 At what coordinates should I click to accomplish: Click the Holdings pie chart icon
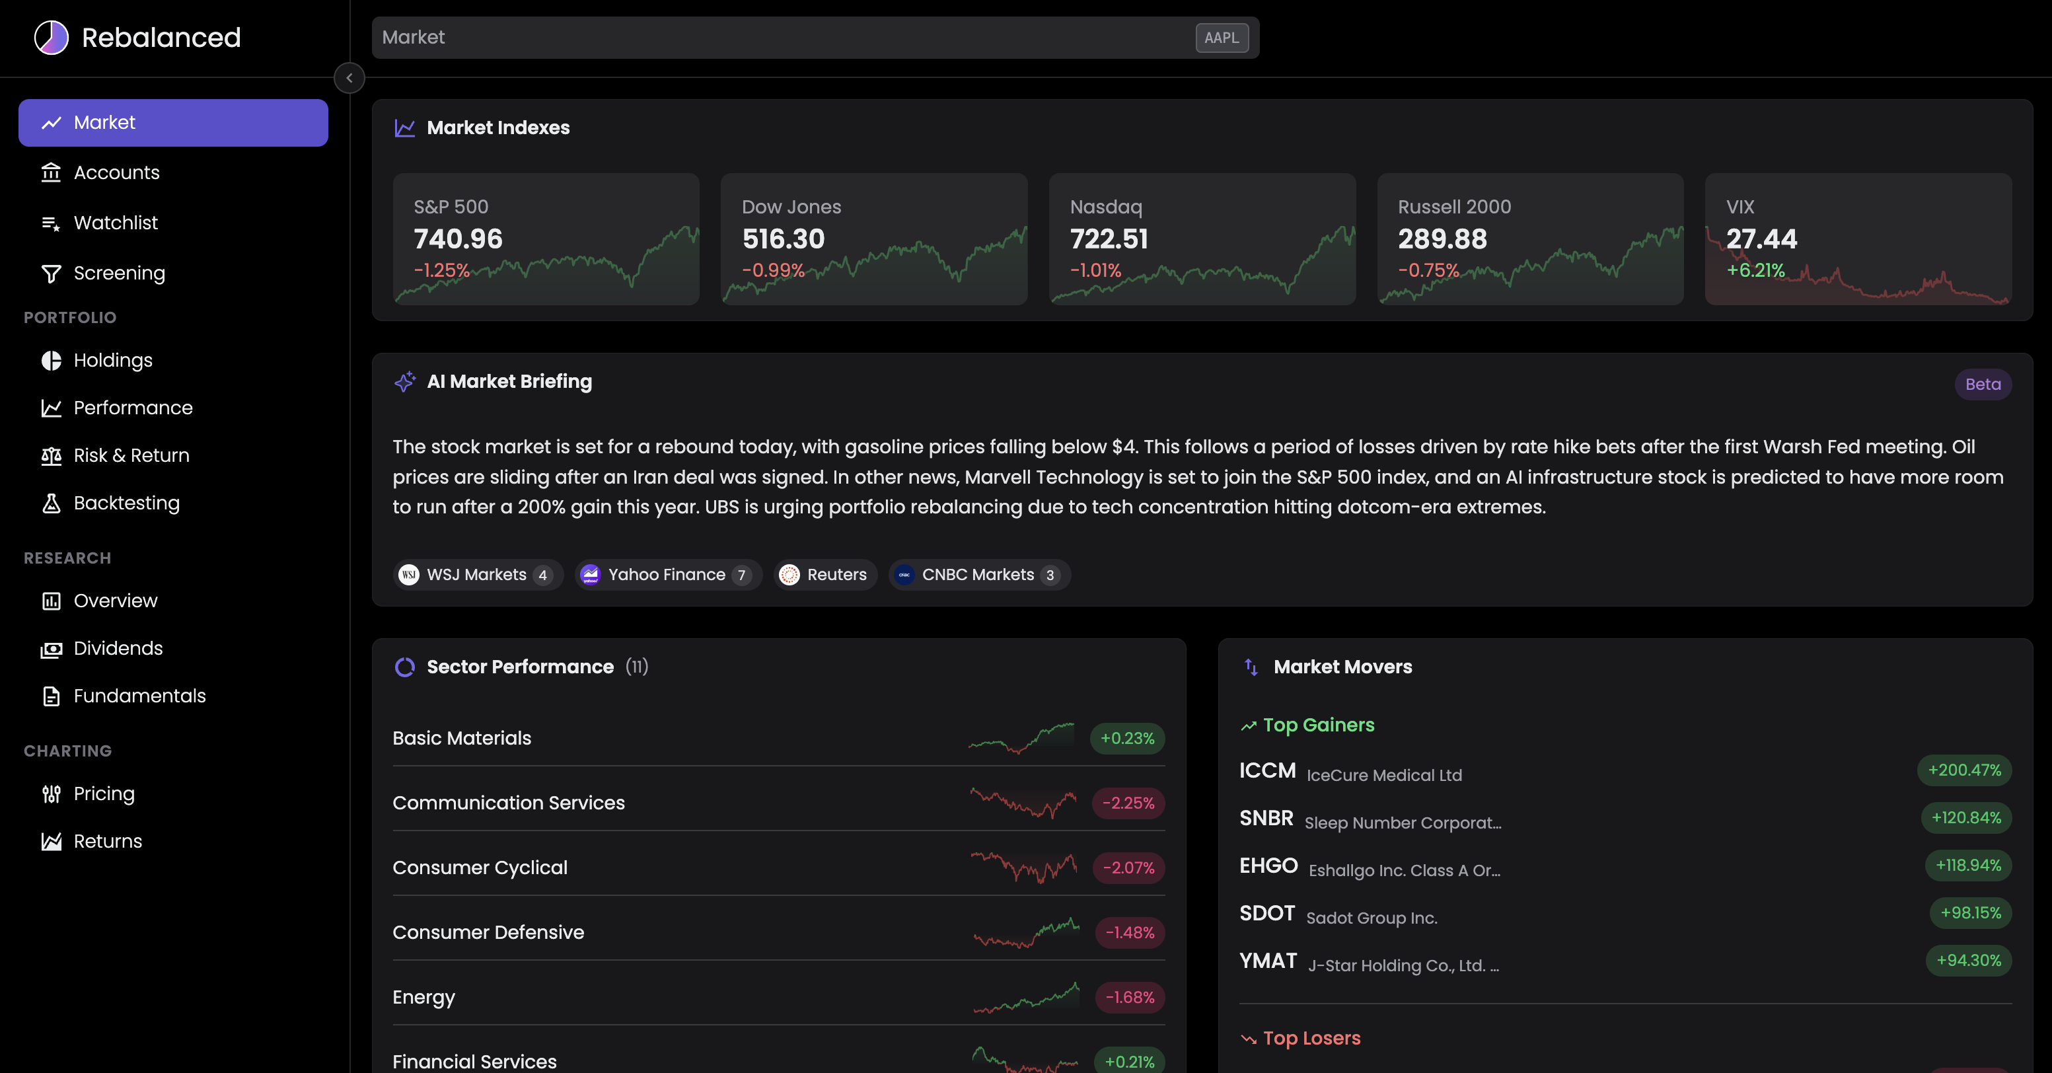point(51,360)
